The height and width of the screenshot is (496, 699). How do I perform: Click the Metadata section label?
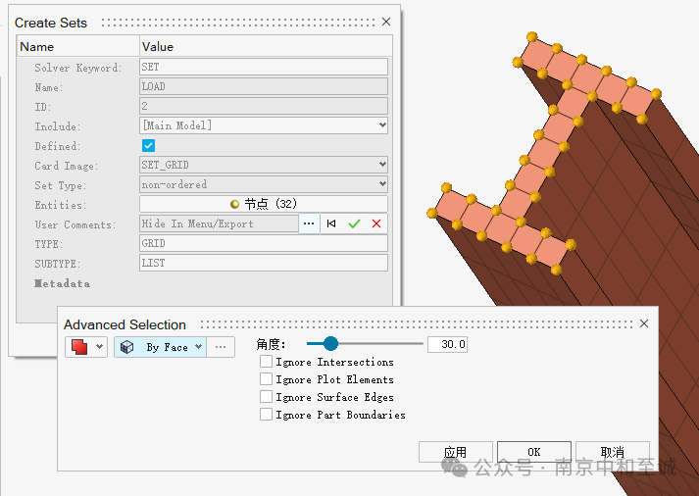pyautogui.click(x=63, y=283)
